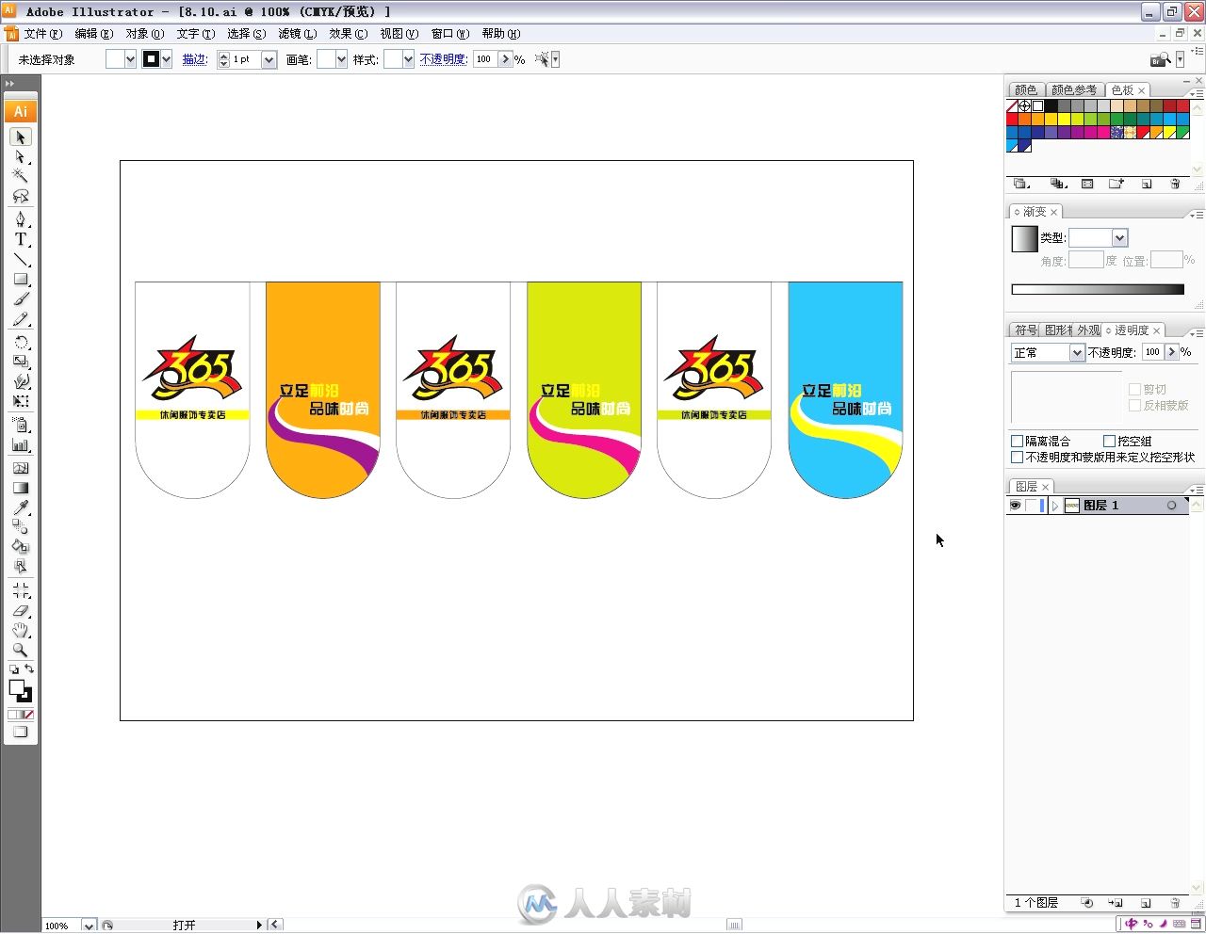Click the gradient preview swatch
Screen dimensions: 1206x934
tap(1024, 239)
